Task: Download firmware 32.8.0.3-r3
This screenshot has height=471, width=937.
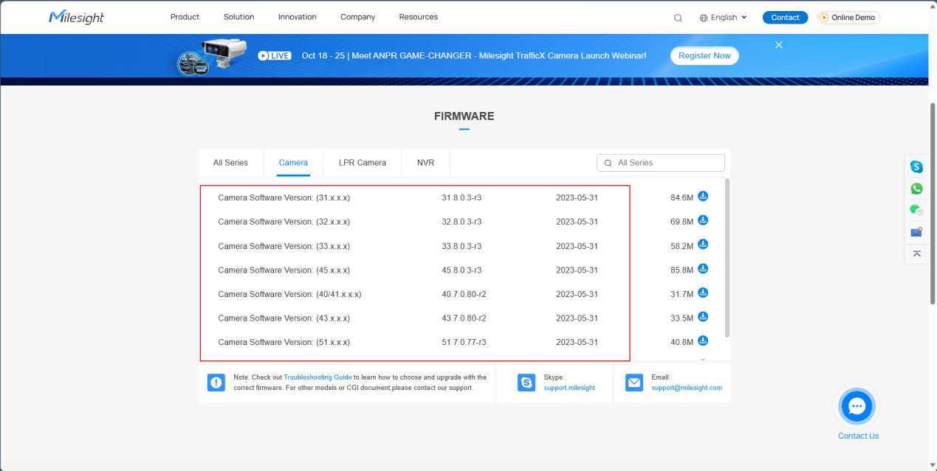Action: point(703,220)
